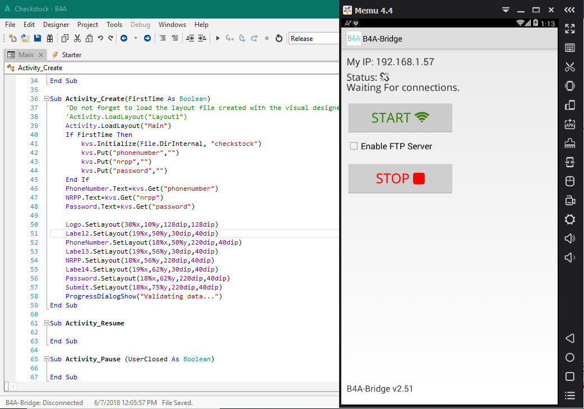Decrease indent of selected code
The image size is (584, 409).
click(x=190, y=38)
